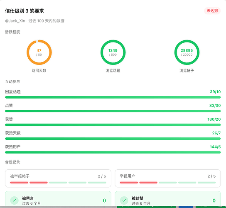Click the 访问天数 47/50 orange ring

pos(39,52)
